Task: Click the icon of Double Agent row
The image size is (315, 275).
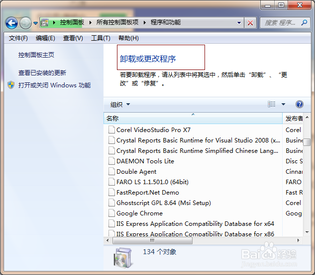Action: pos(111,171)
